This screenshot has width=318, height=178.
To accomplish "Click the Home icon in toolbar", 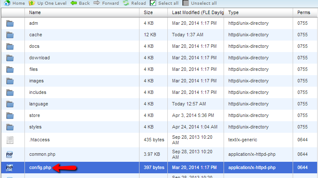I will tap(7, 3).
